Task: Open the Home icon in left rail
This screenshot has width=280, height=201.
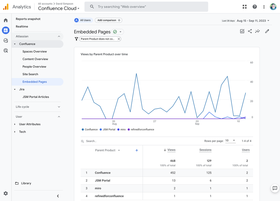Action: tap(6, 20)
